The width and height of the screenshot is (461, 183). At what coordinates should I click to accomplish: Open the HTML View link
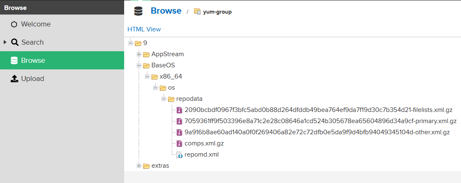(144, 29)
